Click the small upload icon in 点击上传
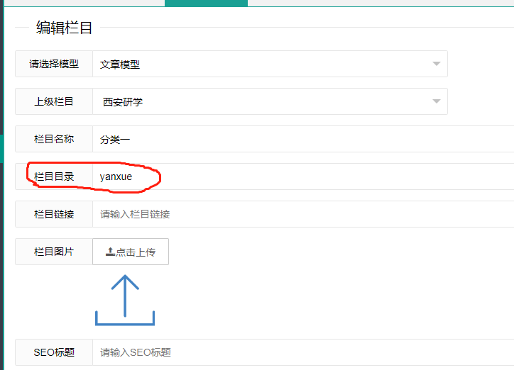This screenshot has width=514, height=370. point(110,252)
